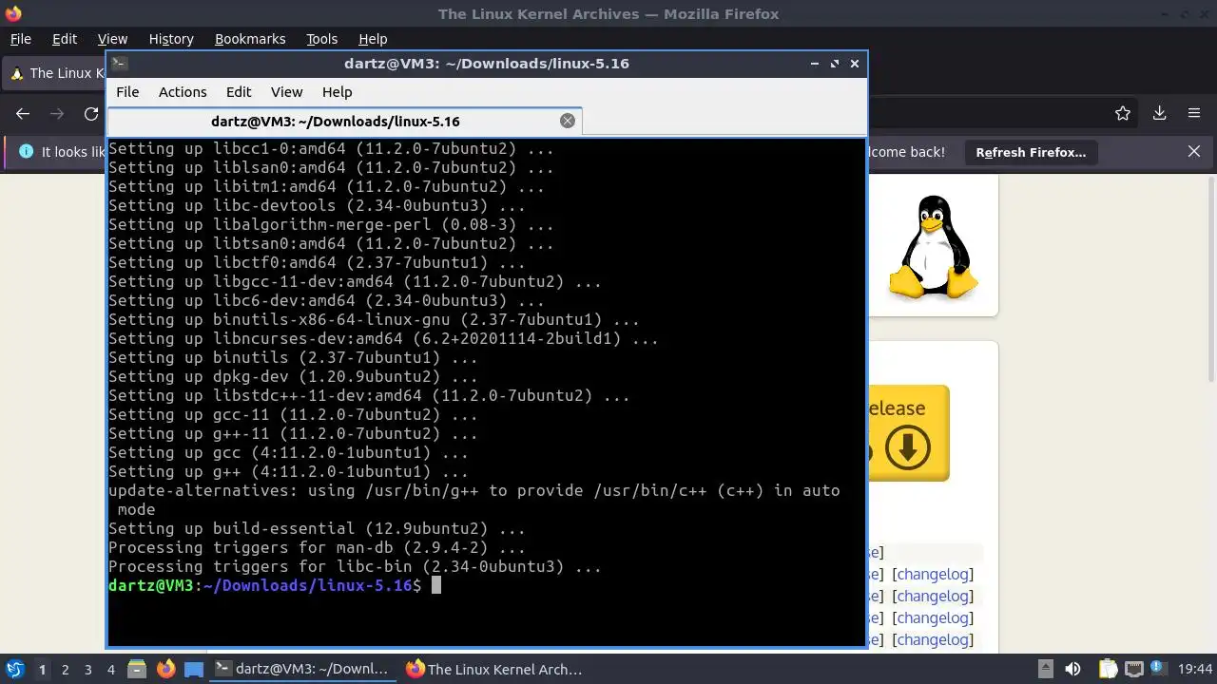Viewport: 1217px width, 684px height.
Task: Click the clipboard manager tray icon
Action: [1109, 669]
